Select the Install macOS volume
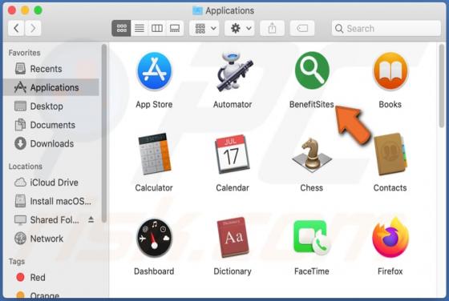449x301 pixels. pos(51,201)
